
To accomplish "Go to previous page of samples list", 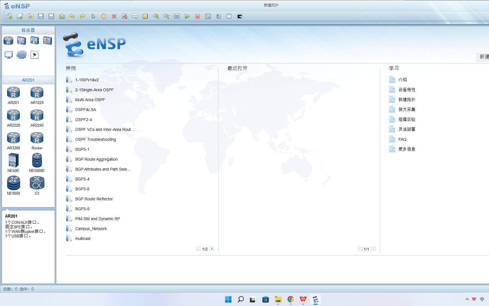I will tap(199, 249).
